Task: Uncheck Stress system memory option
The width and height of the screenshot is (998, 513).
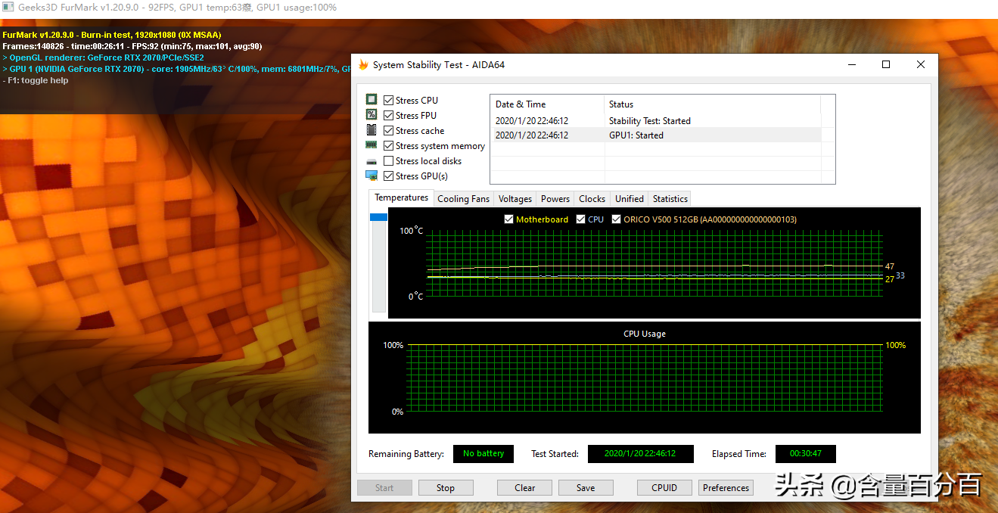Action: pos(388,145)
